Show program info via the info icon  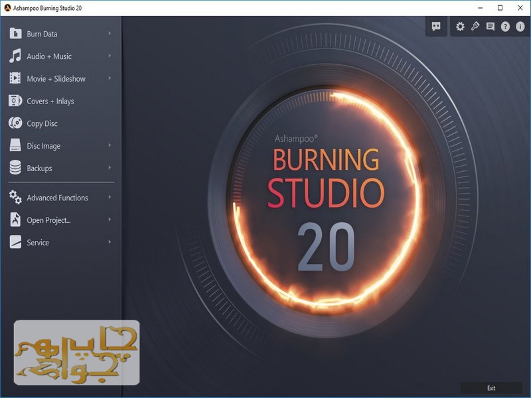(x=520, y=27)
